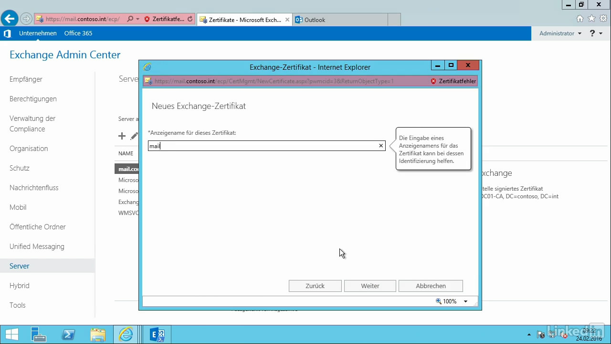This screenshot has height=344, width=611.
Task: Open Hybrid in the left navigation
Action: pos(20,286)
